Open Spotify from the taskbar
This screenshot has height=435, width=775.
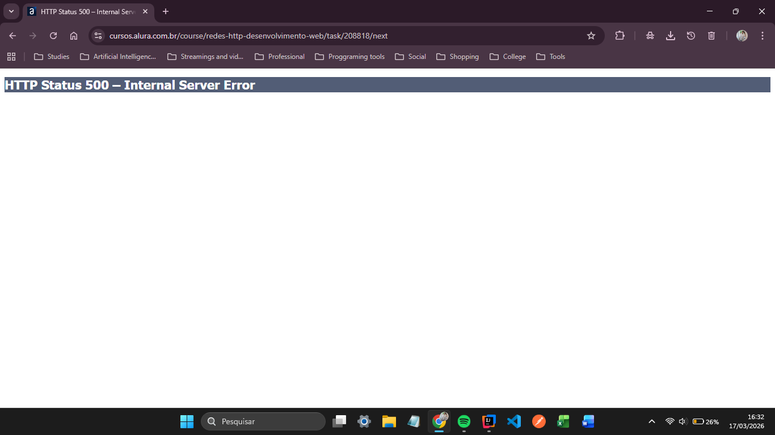[x=464, y=421]
